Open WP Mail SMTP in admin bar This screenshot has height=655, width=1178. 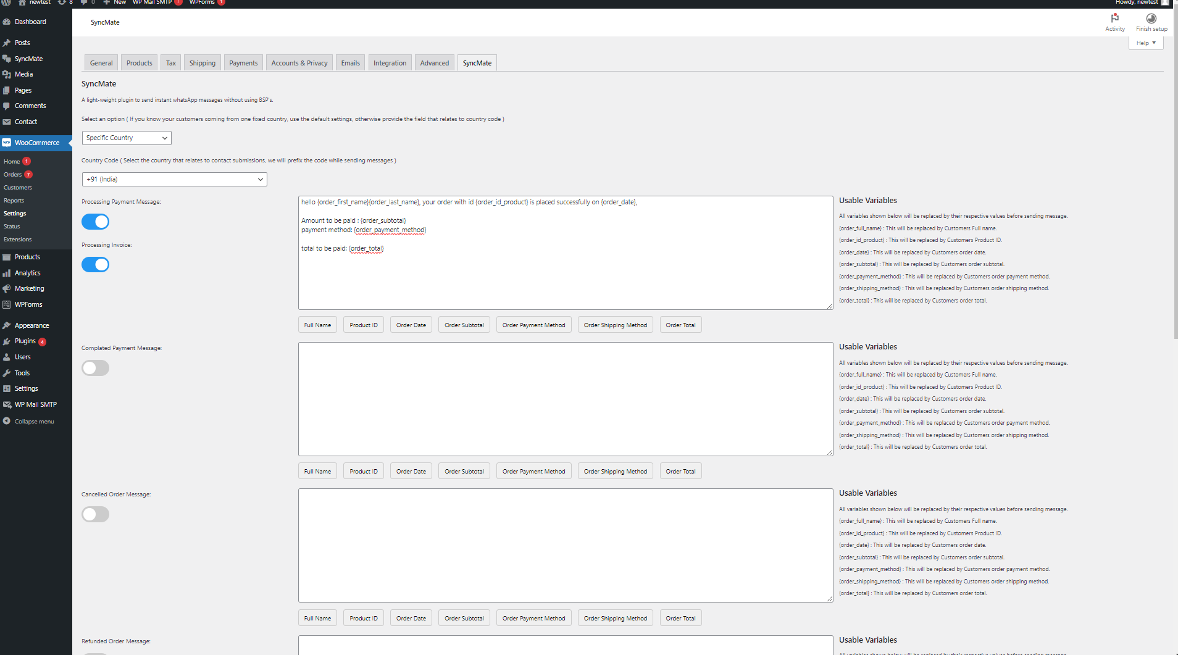(x=157, y=2)
